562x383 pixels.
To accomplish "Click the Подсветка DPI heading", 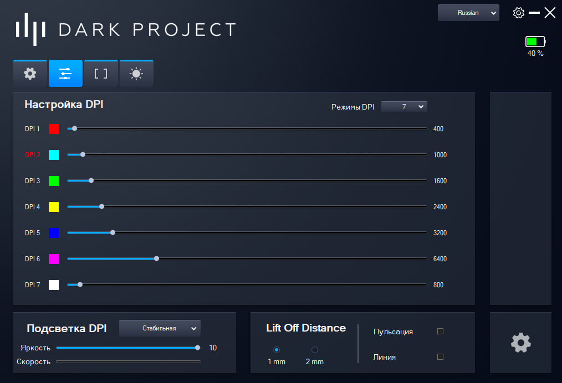I will click(67, 328).
